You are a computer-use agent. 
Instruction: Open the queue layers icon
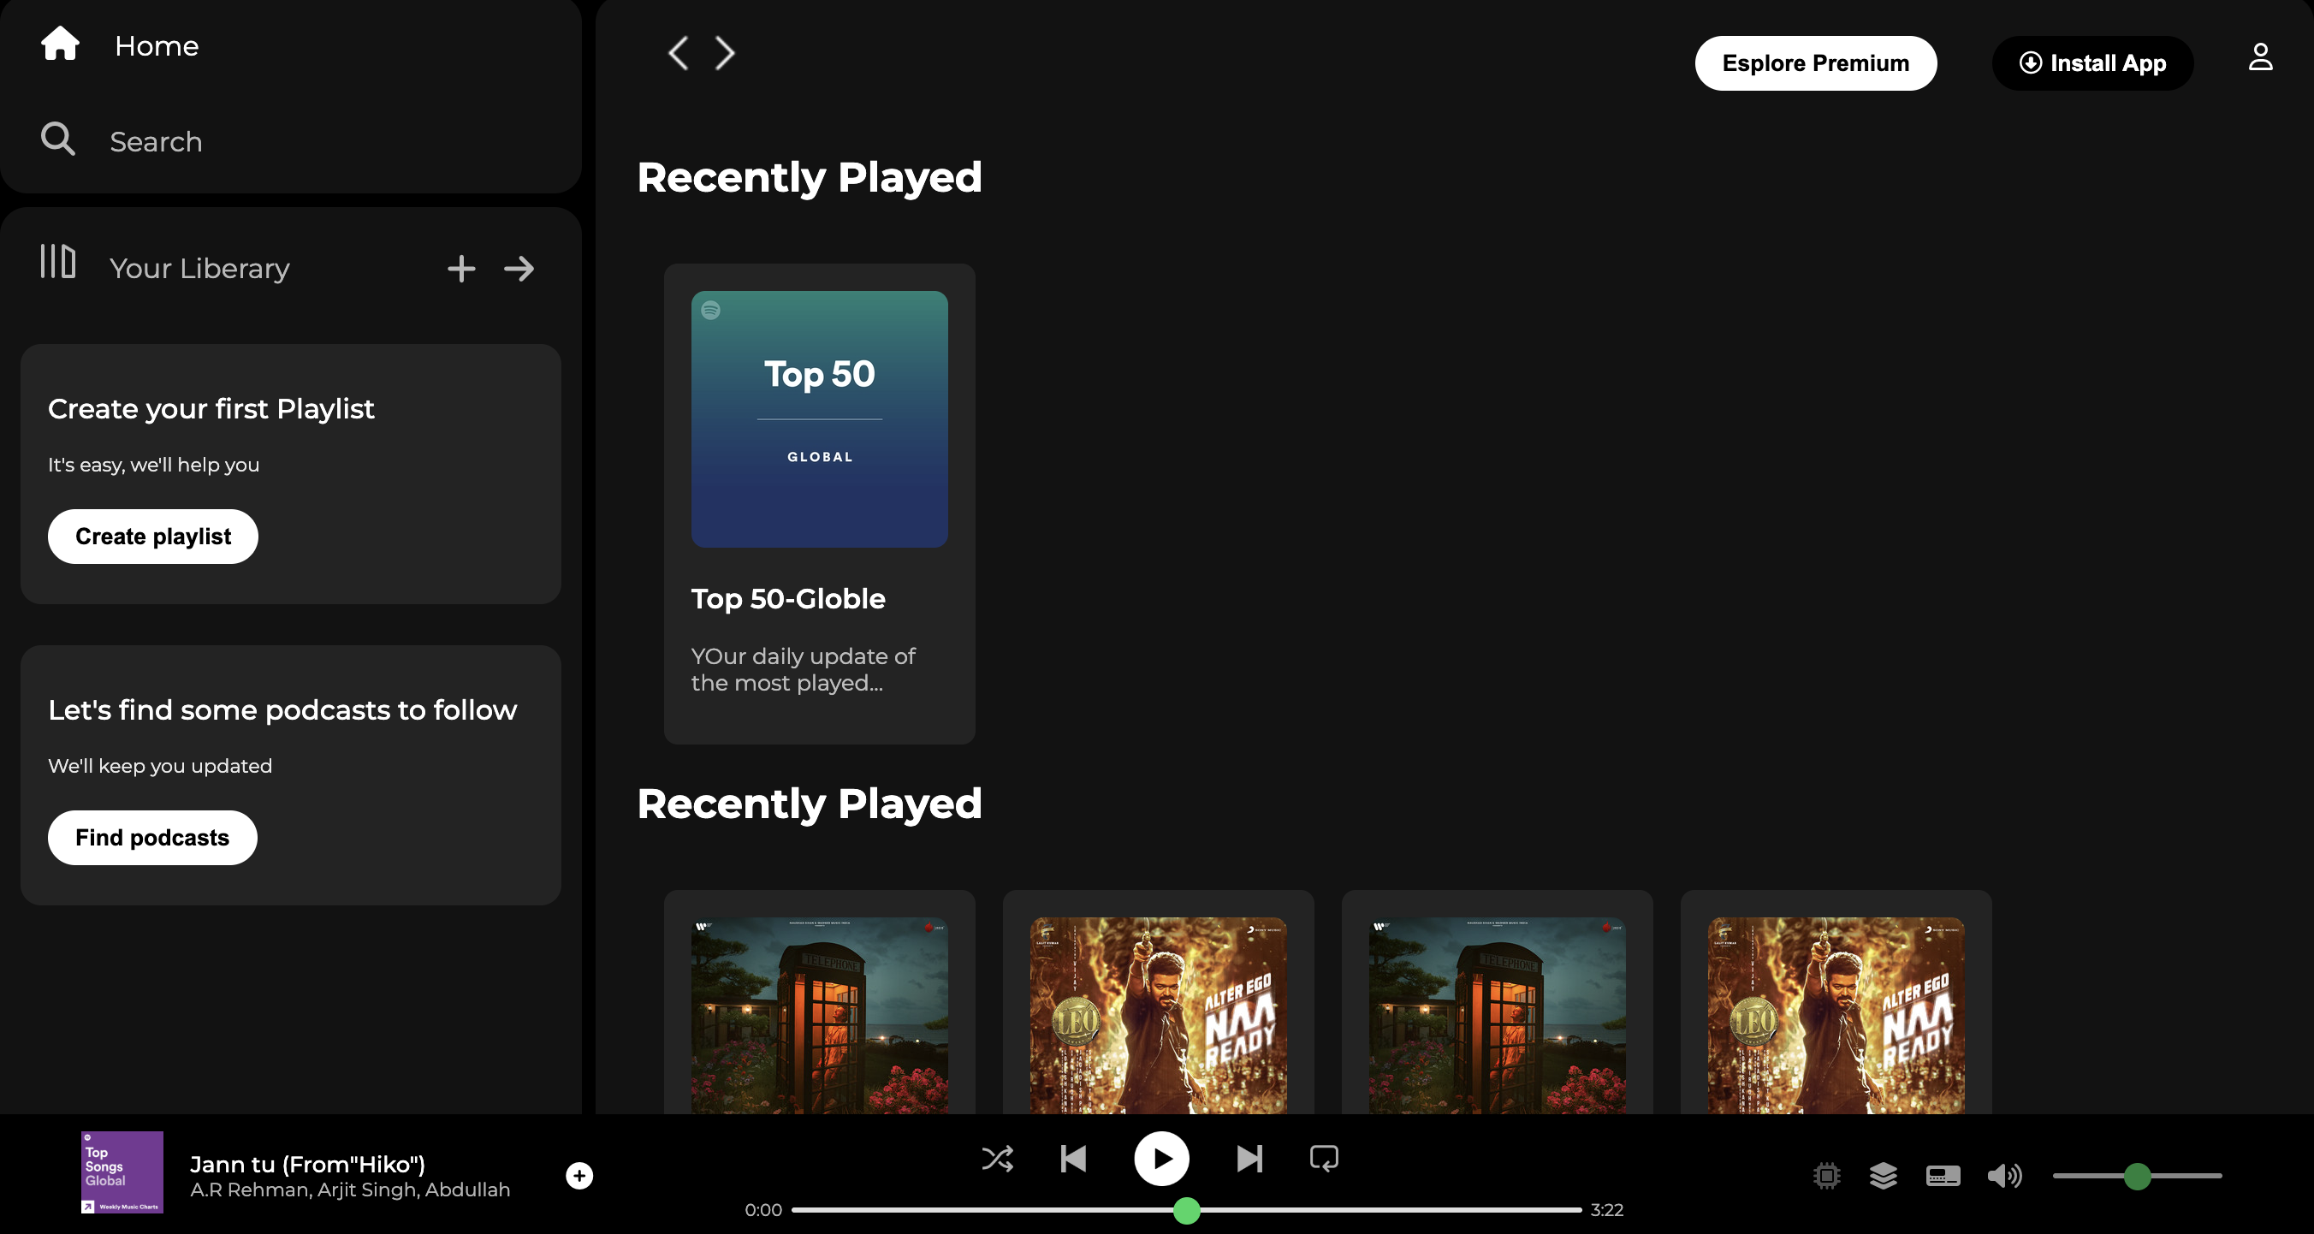click(1883, 1176)
